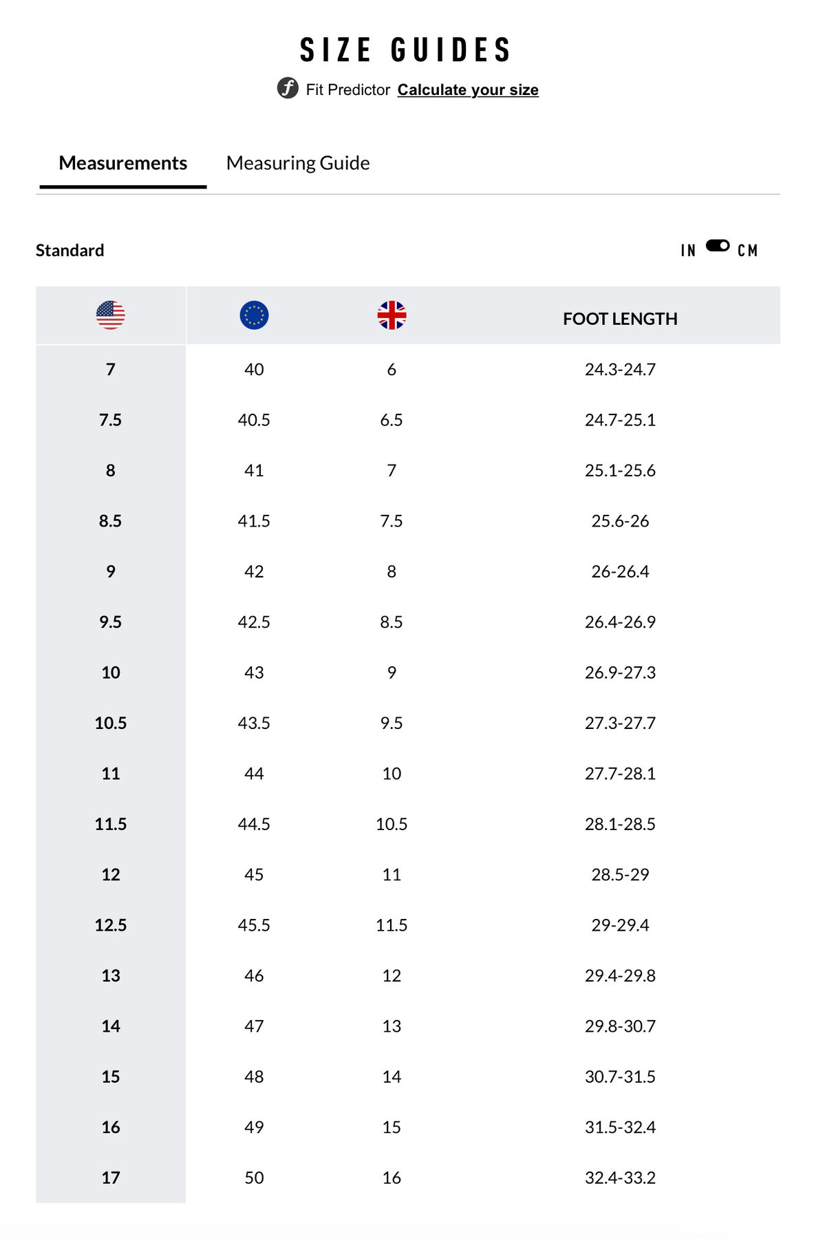This screenshot has width=814, height=1239.
Task: Click the US flag column icon
Action: [111, 315]
